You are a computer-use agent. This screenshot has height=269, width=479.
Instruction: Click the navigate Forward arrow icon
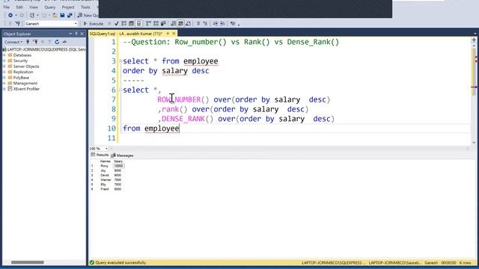[x=22, y=15]
